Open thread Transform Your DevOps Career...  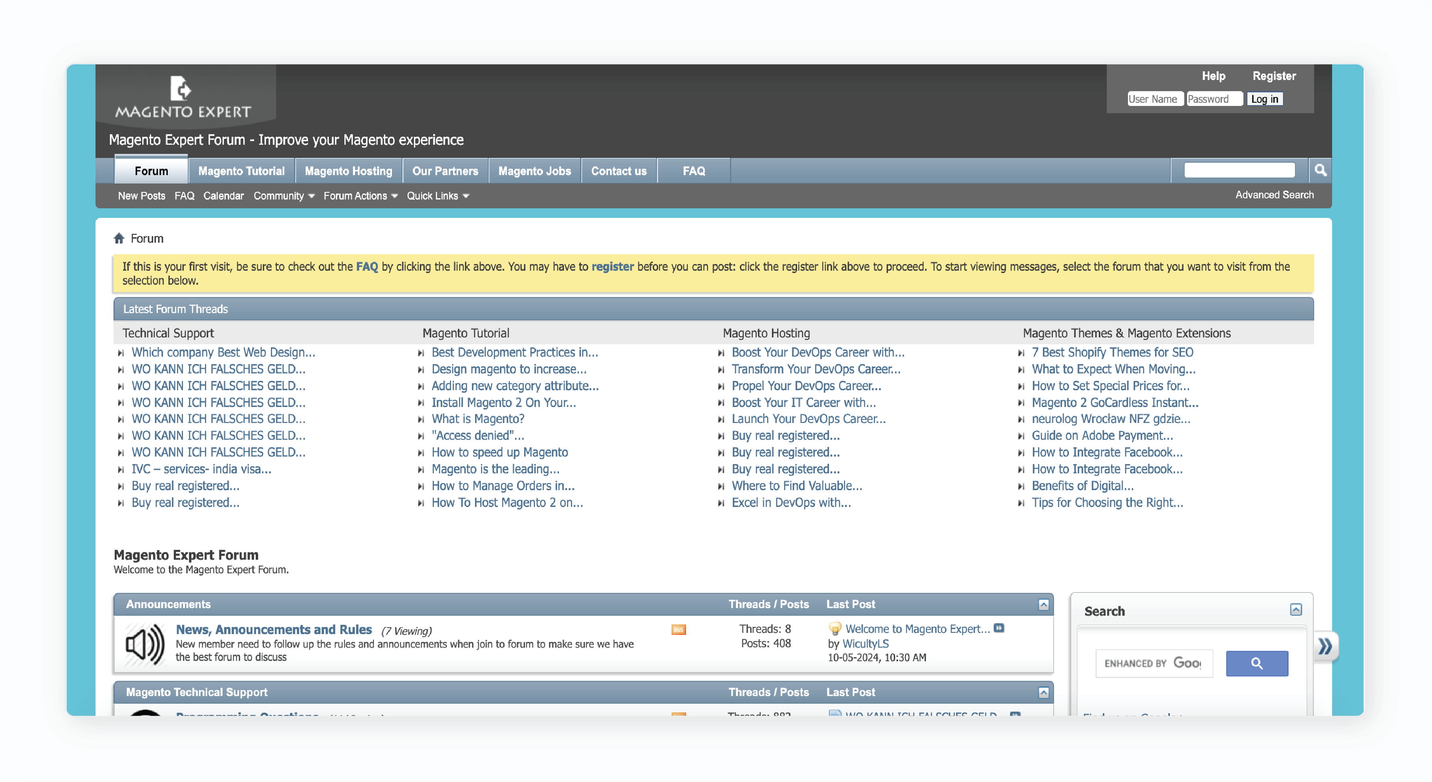click(816, 369)
